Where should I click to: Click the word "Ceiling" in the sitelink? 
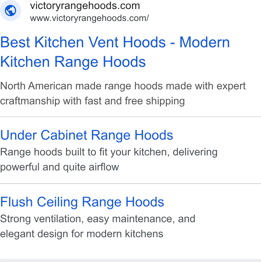click(x=57, y=202)
